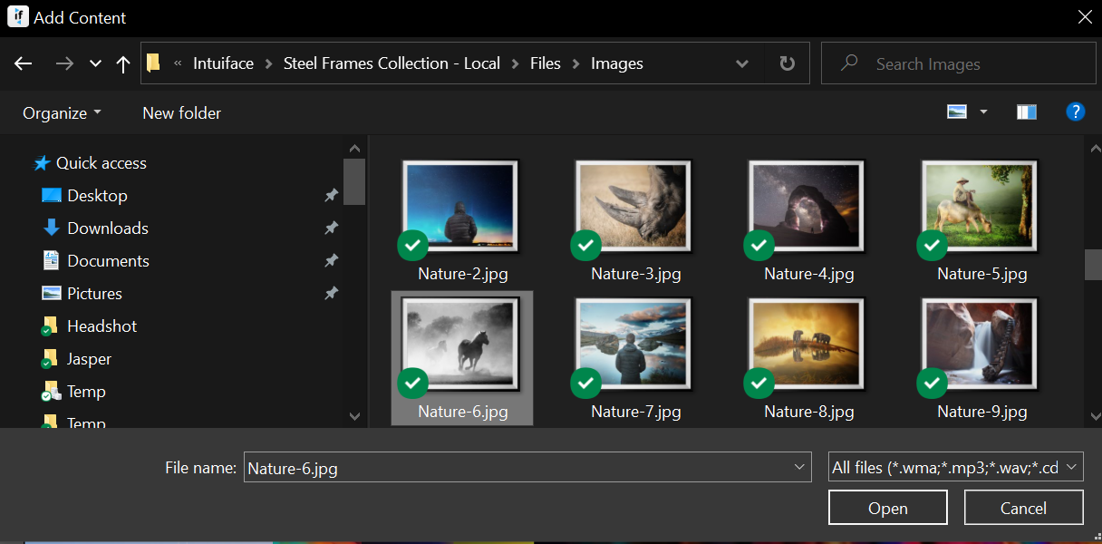This screenshot has width=1102, height=544.
Task: Refresh the Images folder view
Action: 785,63
